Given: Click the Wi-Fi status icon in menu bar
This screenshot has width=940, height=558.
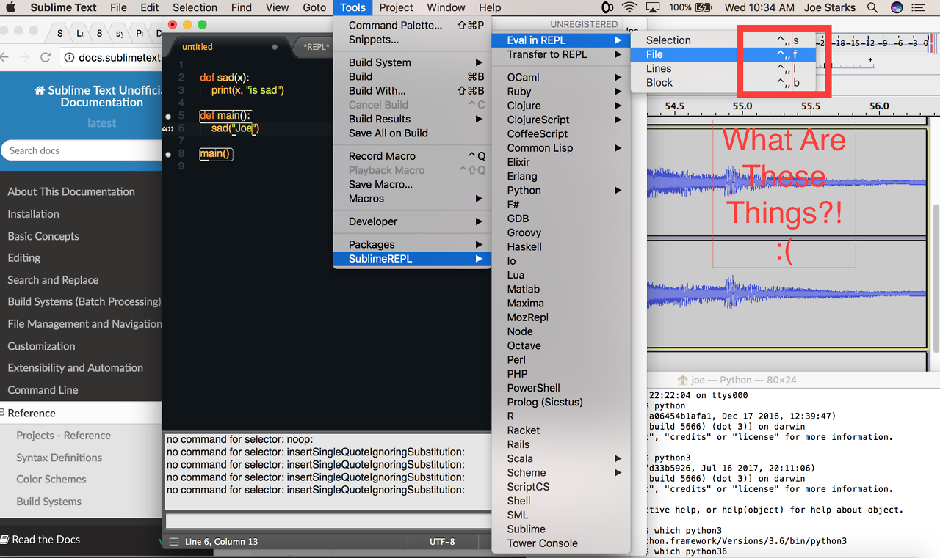Looking at the screenshot, I should pos(629,7).
